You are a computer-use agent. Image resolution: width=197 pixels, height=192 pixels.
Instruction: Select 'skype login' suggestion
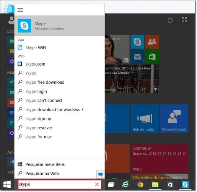(60, 91)
